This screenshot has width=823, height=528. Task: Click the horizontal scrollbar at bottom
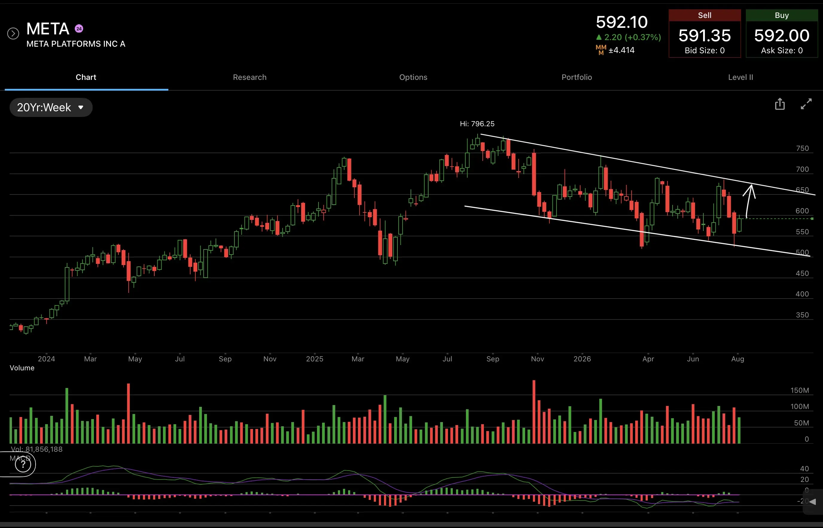[x=411, y=525]
